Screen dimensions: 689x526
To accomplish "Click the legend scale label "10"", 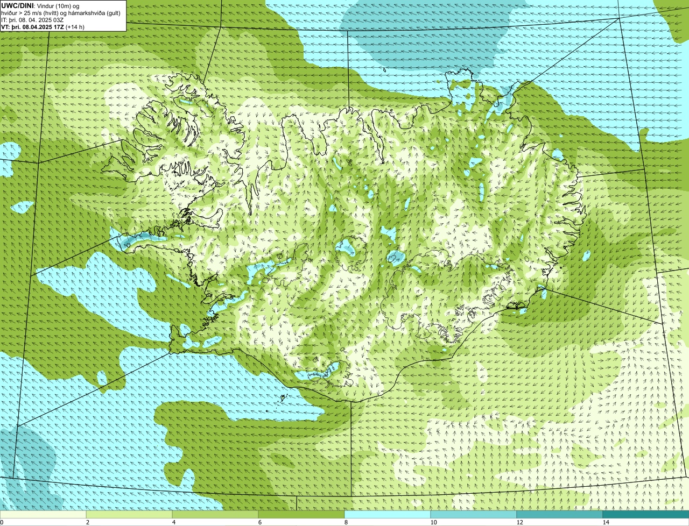I will 433,522.
